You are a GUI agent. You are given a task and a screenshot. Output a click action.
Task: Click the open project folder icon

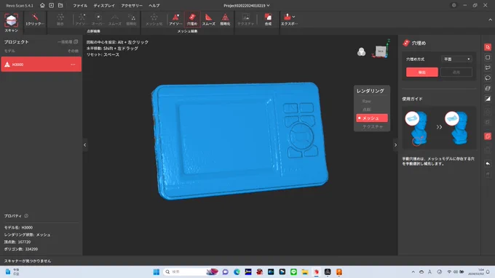(x=60, y=5)
